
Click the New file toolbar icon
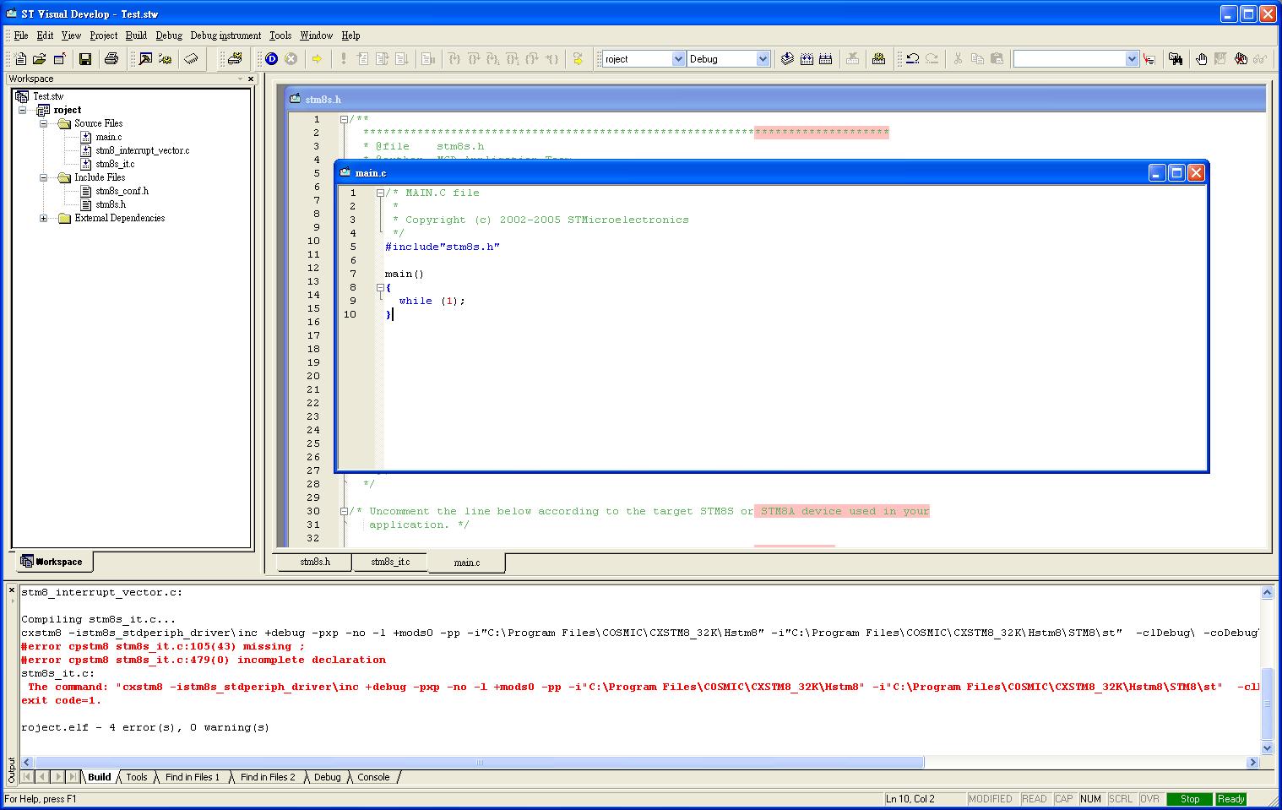pos(20,59)
